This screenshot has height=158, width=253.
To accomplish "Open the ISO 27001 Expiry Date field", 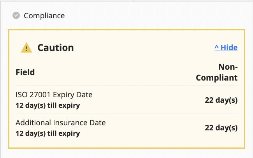I will (54, 95).
